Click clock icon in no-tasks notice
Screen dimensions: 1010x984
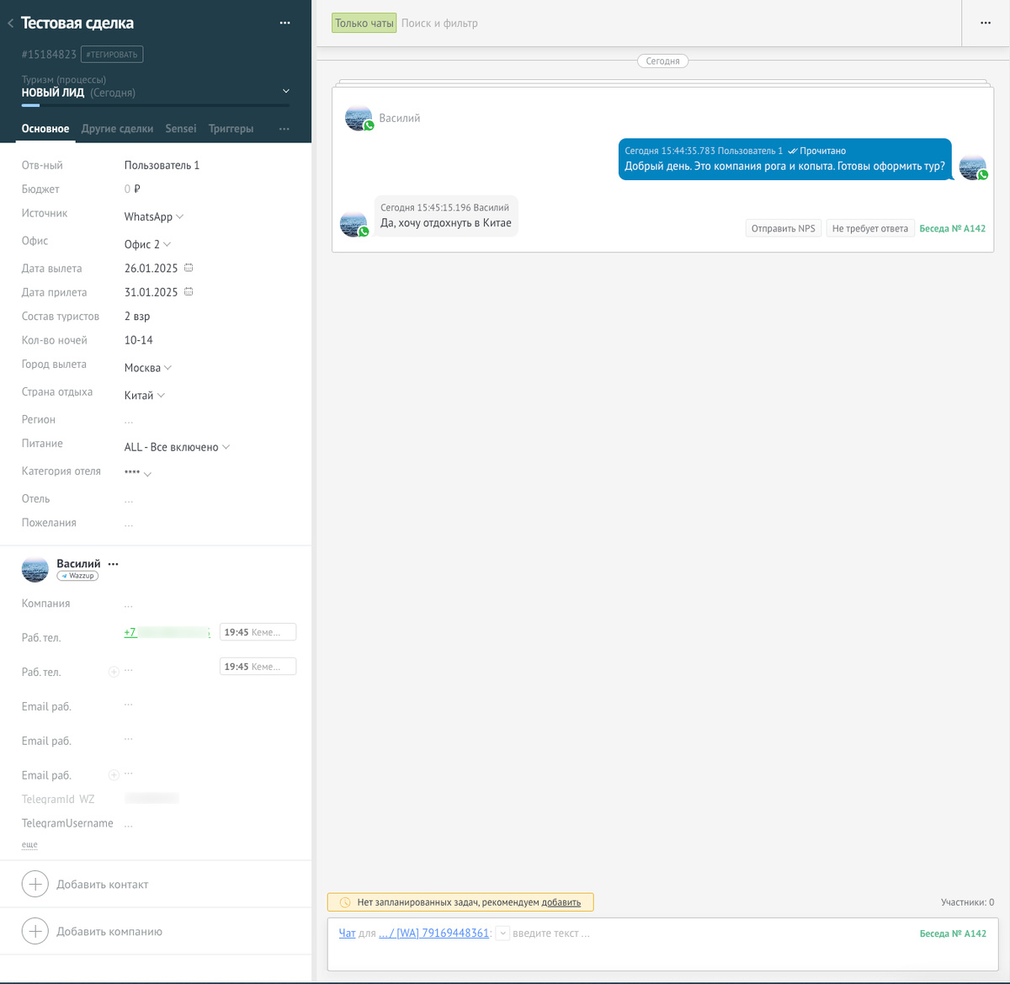coord(345,902)
